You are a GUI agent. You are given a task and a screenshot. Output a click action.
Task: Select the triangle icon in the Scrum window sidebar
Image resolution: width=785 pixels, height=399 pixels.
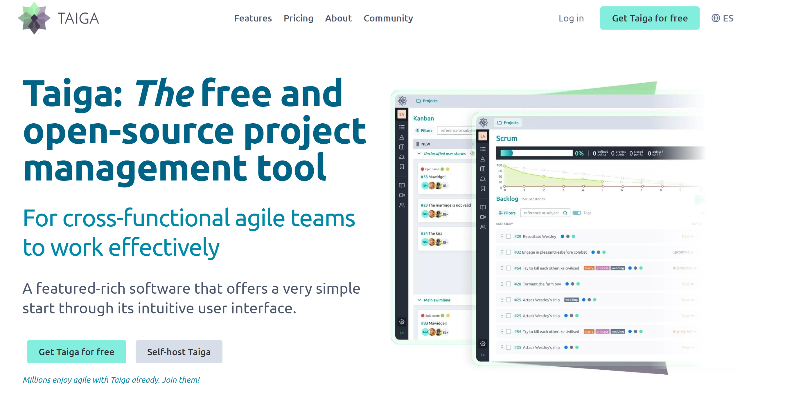(x=483, y=159)
